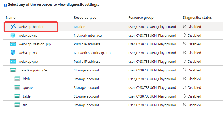Screen dimensions: 223x119
Task: Click the info icon beside the instructions
Action: 5,5
